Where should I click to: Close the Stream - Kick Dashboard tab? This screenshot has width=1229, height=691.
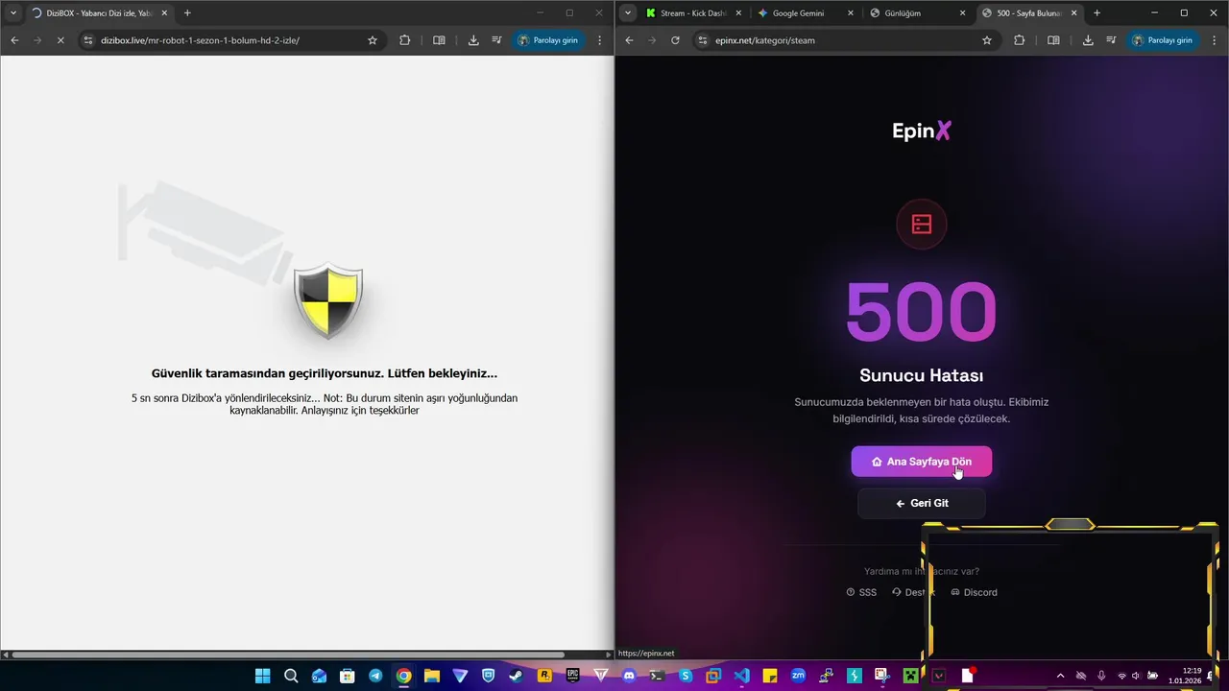[738, 13]
